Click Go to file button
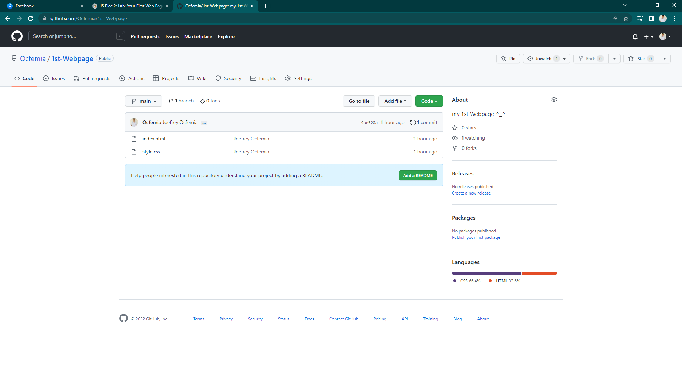 (x=359, y=101)
